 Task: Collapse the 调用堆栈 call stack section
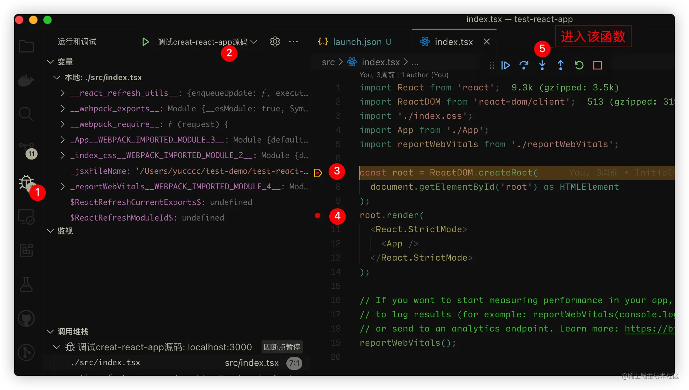(x=50, y=331)
